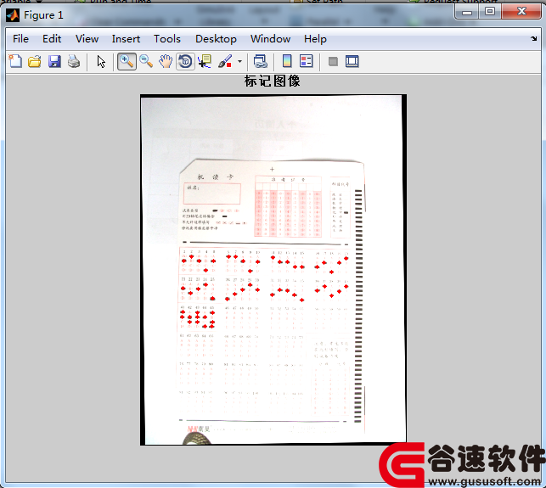Click the Link Plot icon
546x488 pixels.
pos(260,61)
